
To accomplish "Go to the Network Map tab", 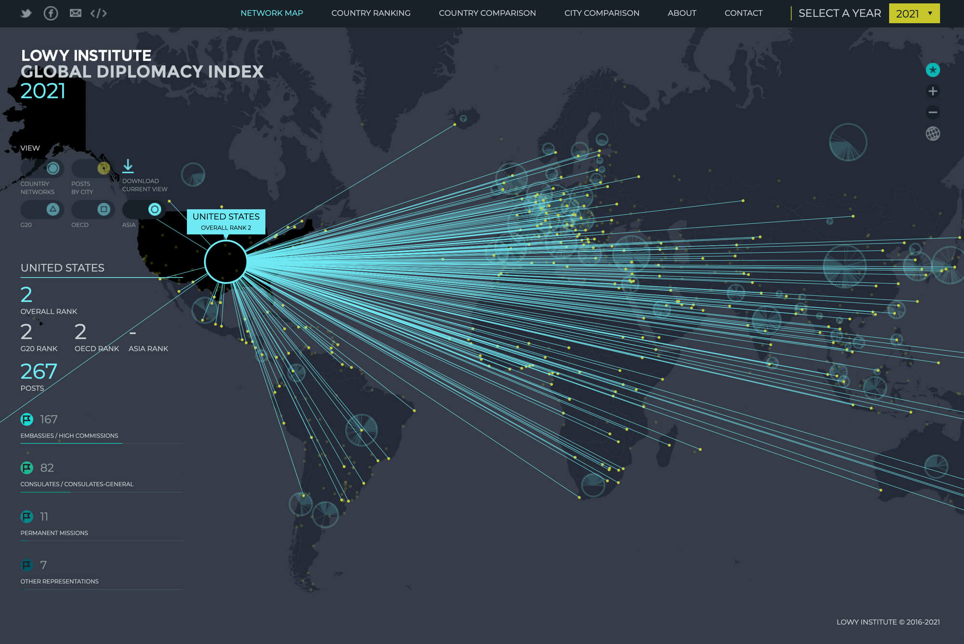I will [x=272, y=13].
